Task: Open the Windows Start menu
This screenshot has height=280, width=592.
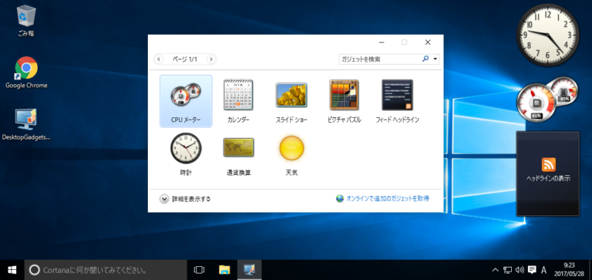Action: [x=12, y=270]
